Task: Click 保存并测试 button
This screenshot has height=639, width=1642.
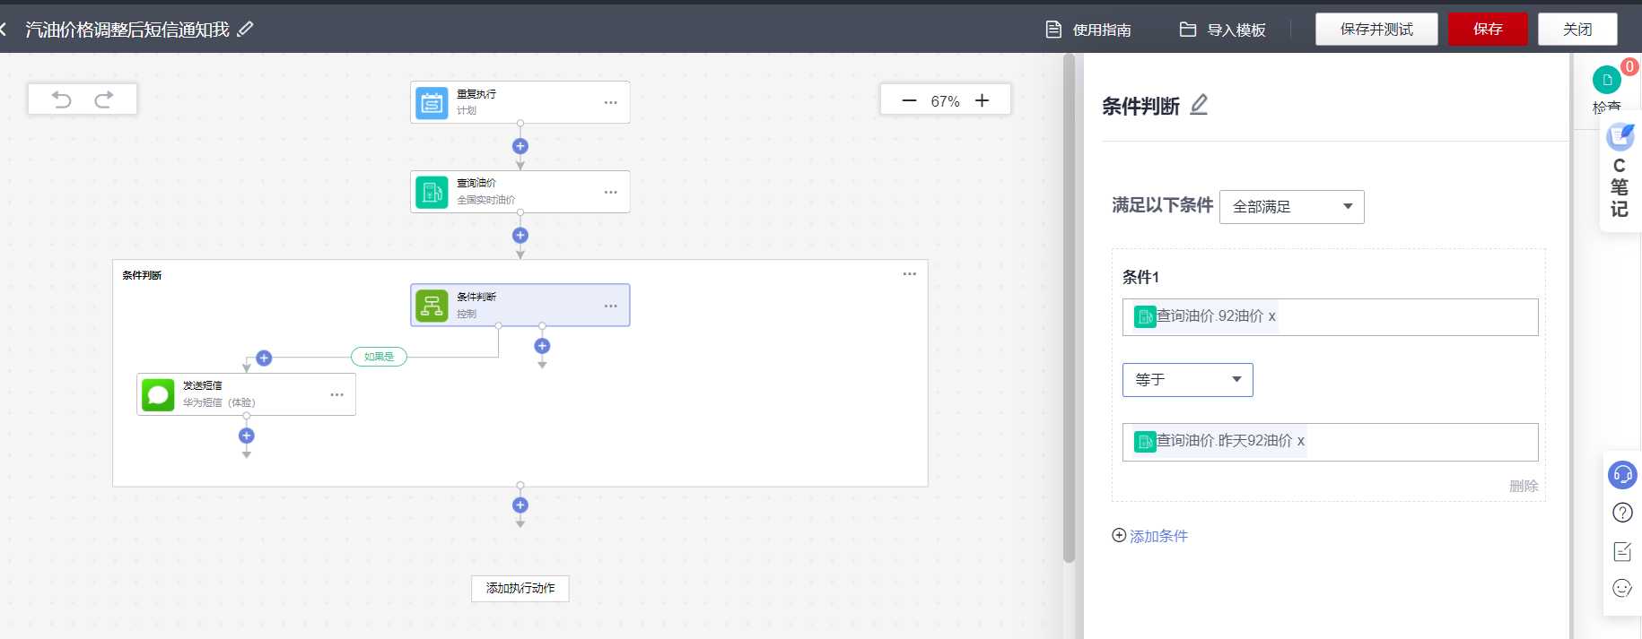Action: (1376, 30)
